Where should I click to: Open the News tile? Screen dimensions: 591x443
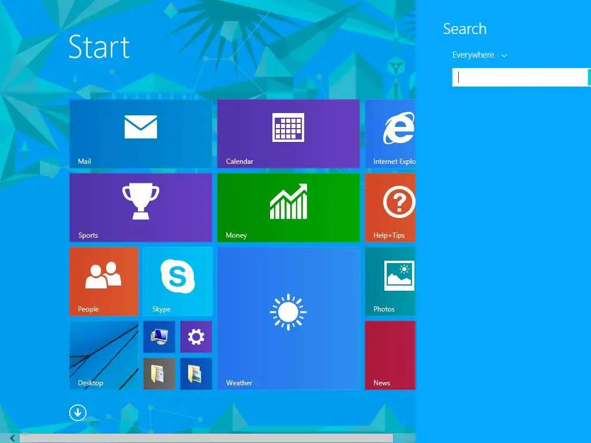tap(390, 355)
